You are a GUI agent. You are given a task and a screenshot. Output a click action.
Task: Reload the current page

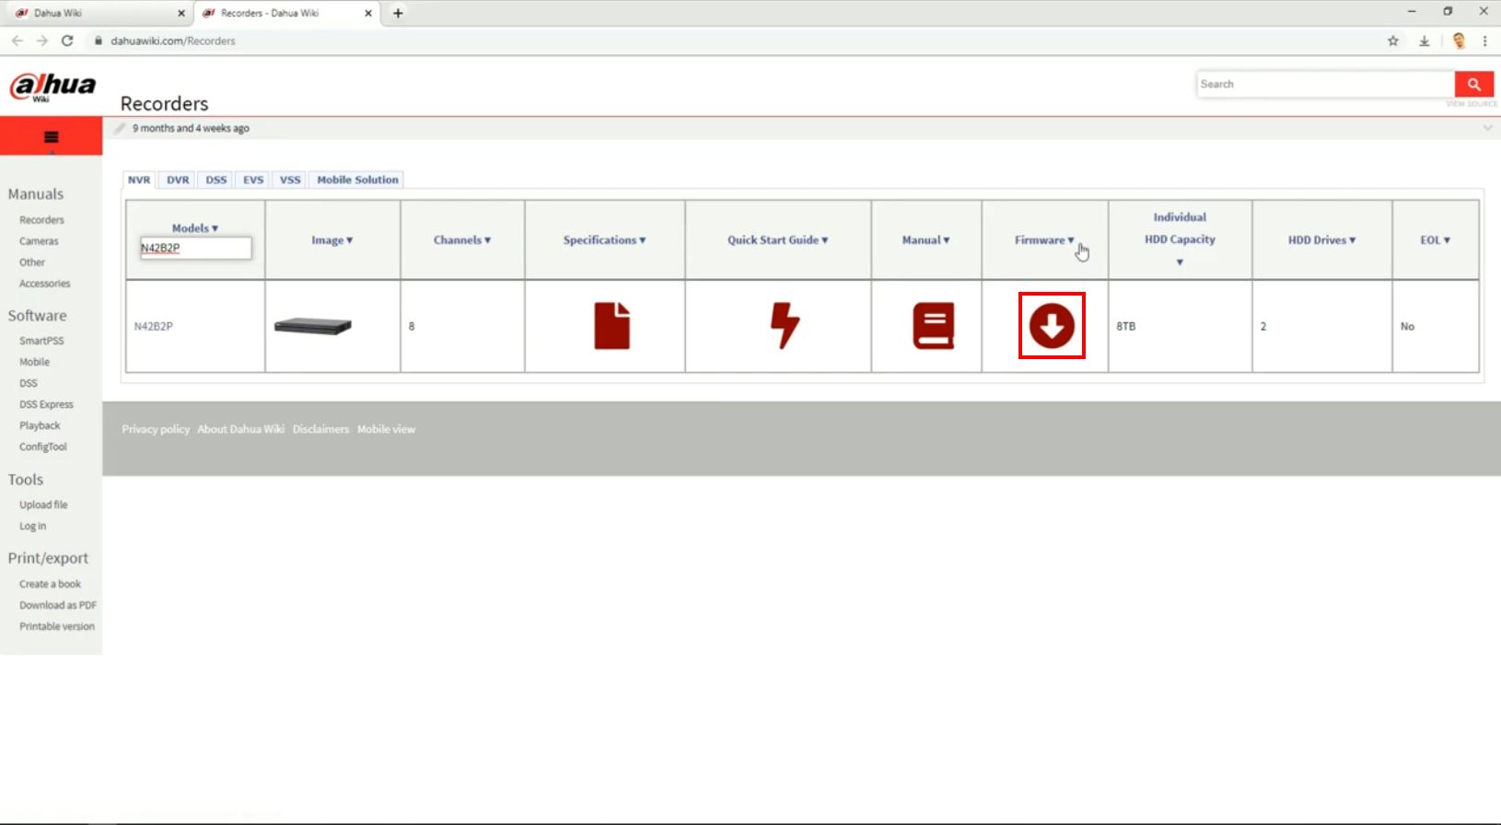(67, 41)
